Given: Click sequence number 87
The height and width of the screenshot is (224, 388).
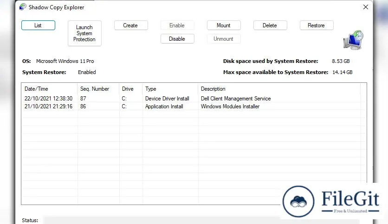Looking at the screenshot, I should tap(83, 99).
